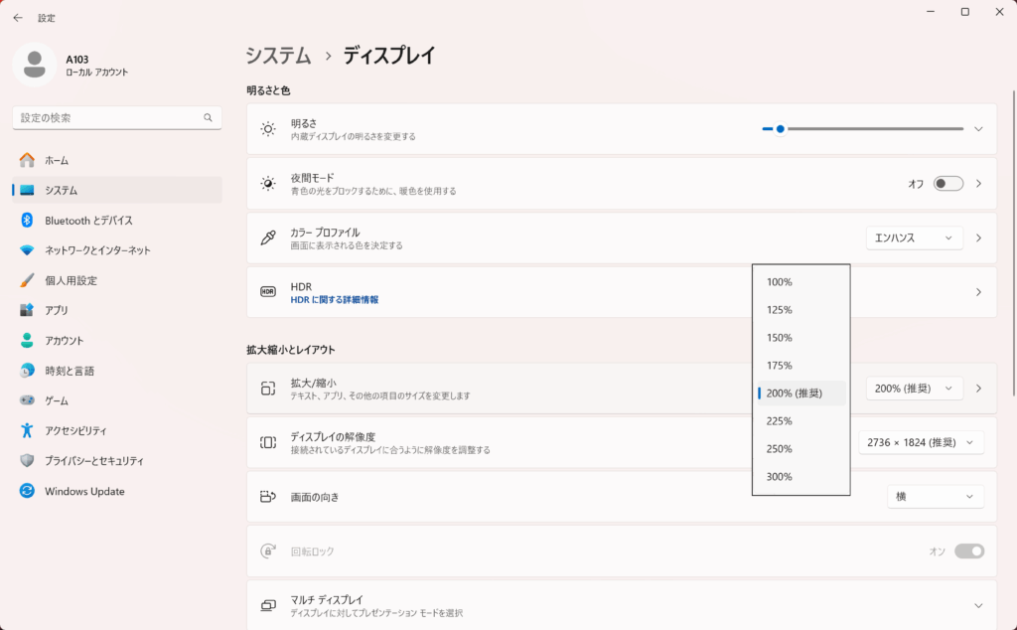Viewport: 1017px width, 630px height.
Task: Click the privacy shield icon
Action: point(27,461)
